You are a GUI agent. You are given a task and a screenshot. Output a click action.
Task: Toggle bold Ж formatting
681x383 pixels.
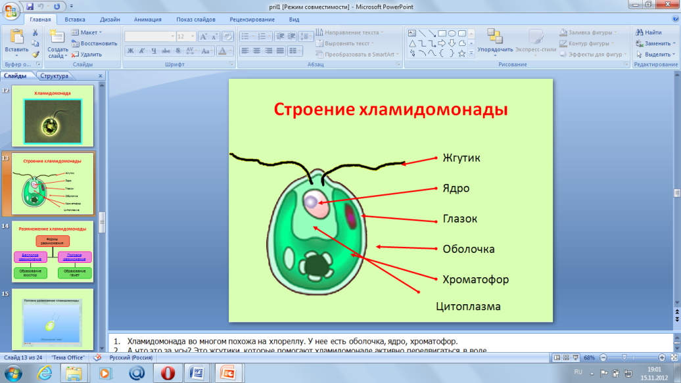tap(130, 51)
